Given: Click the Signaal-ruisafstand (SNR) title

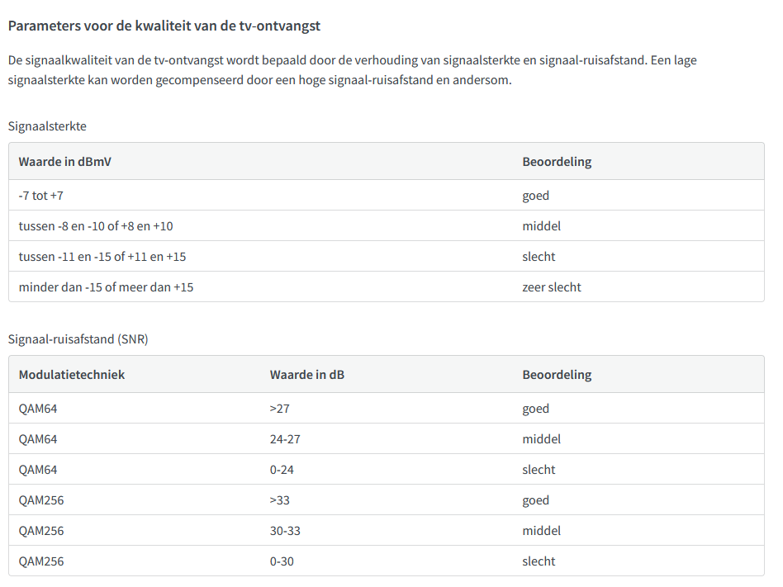Looking at the screenshot, I should pyautogui.click(x=78, y=339).
